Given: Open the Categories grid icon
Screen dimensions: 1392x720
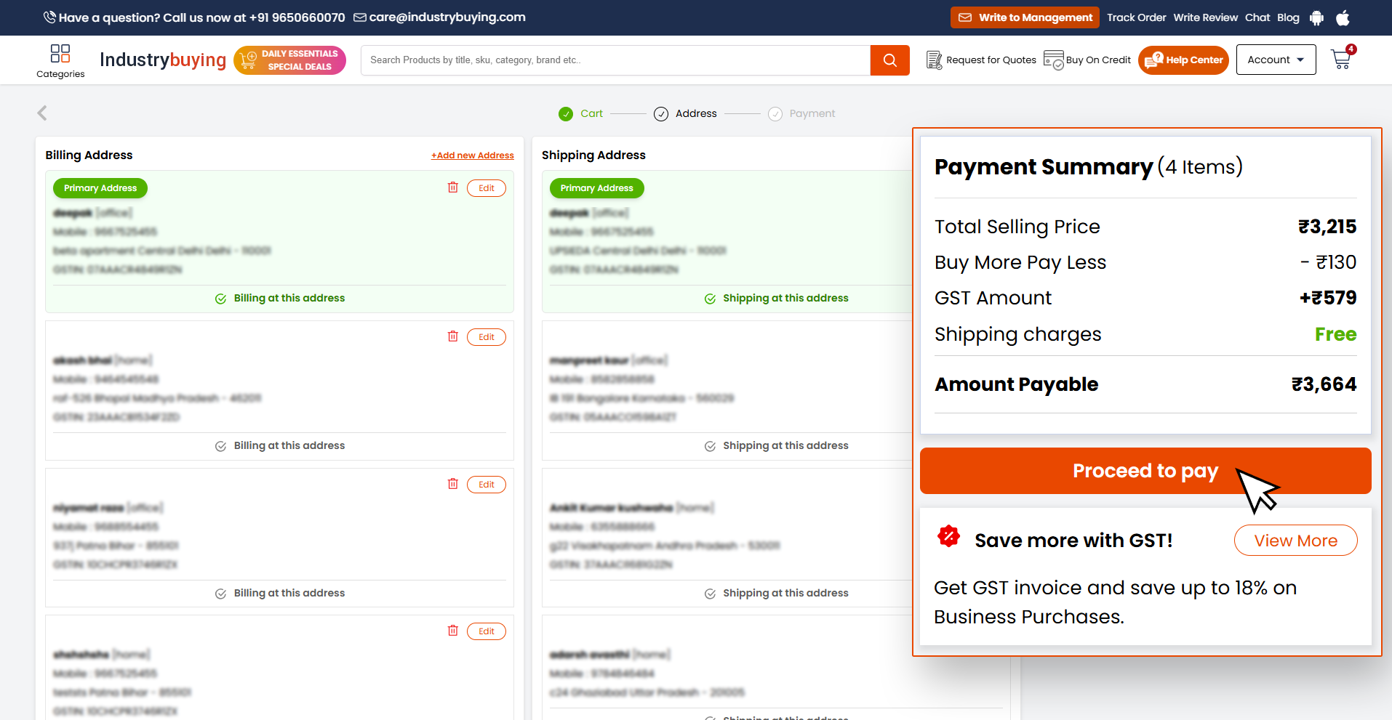Looking at the screenshot, I should click(60, 54).
